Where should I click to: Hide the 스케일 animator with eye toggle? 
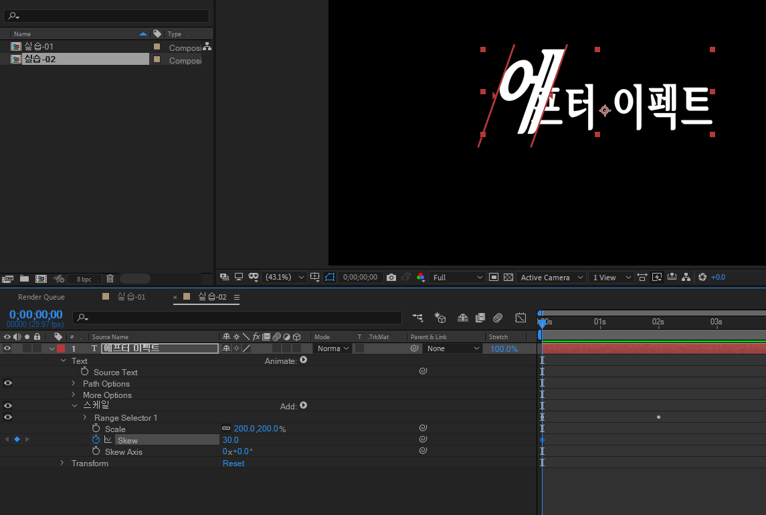click(7, 405)
